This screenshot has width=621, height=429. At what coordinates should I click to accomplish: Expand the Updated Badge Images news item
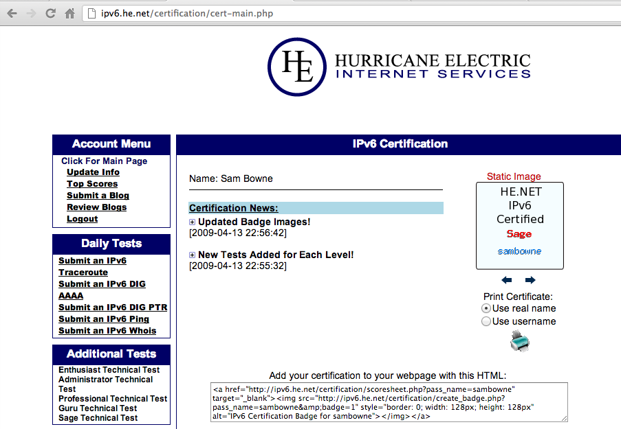pyautogui.click(x=192, y=222)
